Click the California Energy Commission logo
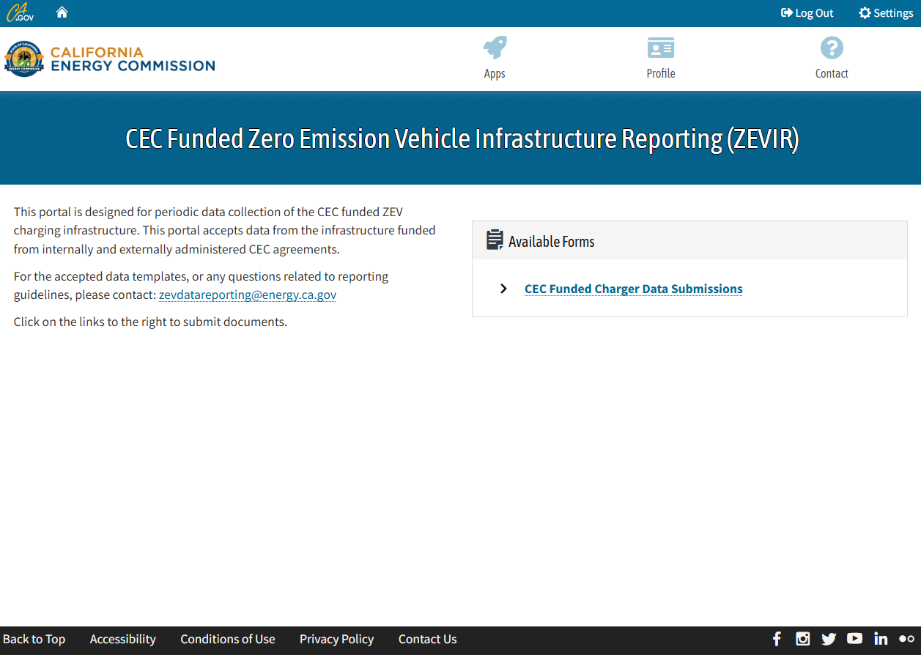Image resolution: width=921 pixels, height=655 pixels. click(x=109, y=59)
